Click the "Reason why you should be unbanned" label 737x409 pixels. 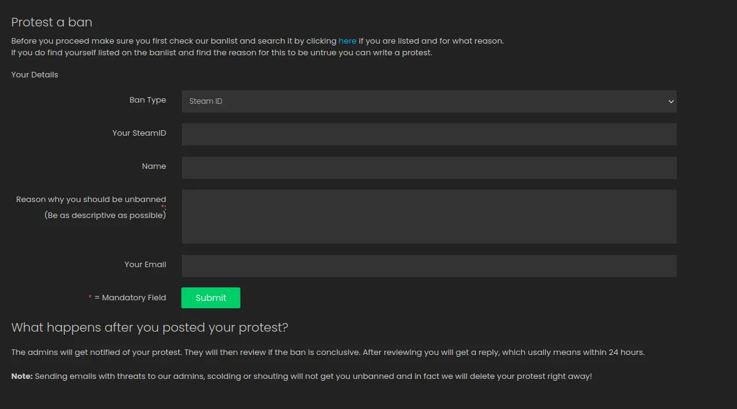click(x=91, y=200)
